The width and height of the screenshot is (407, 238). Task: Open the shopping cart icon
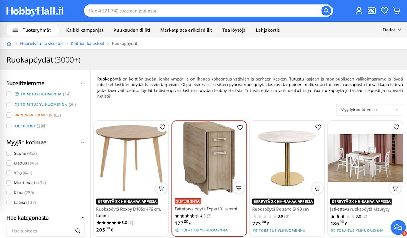(x=397, y=11)
